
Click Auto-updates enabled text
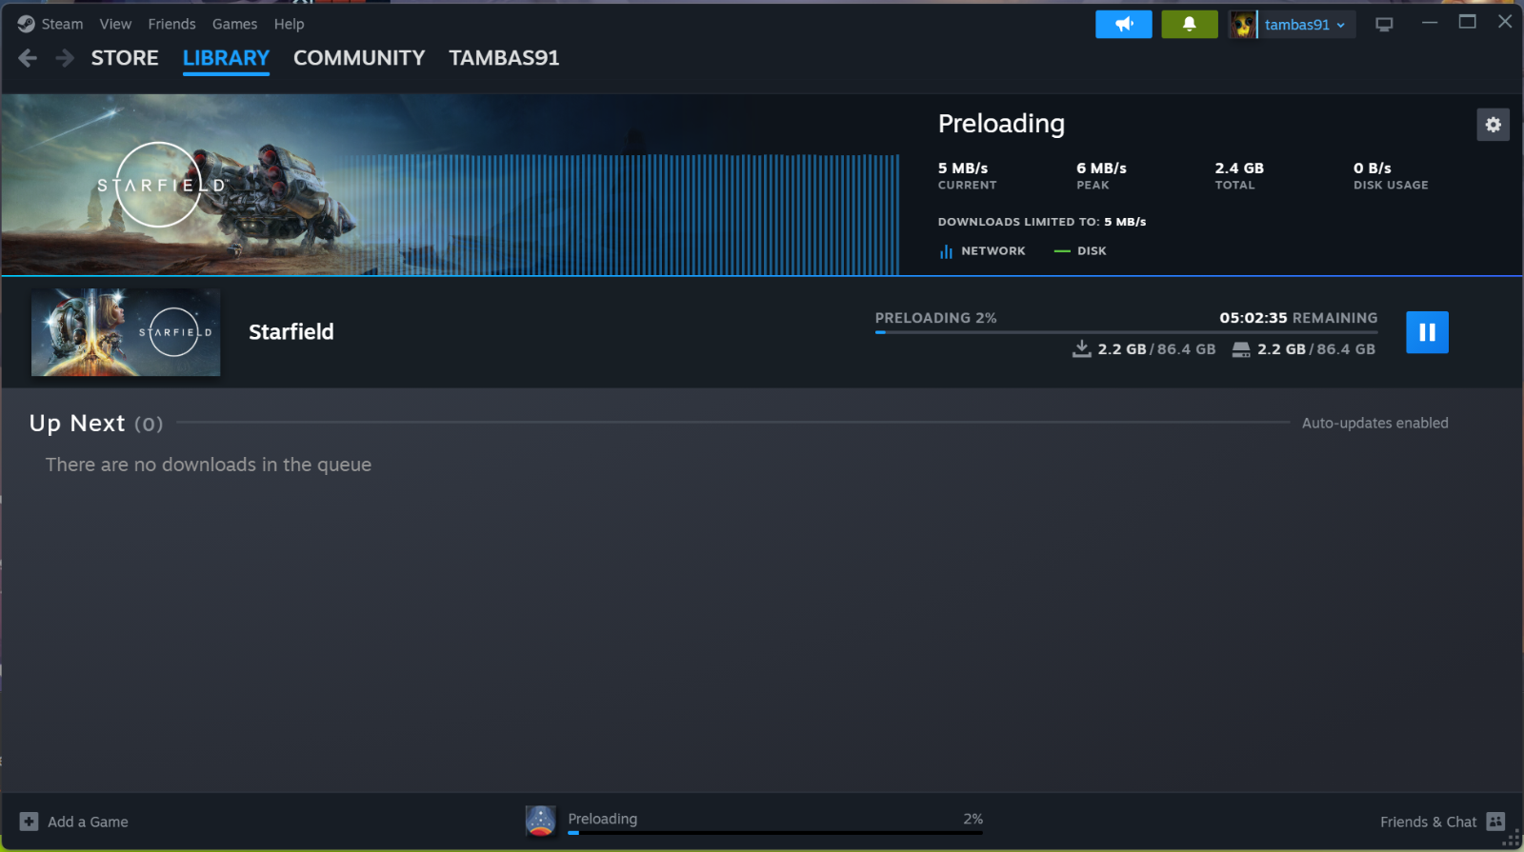[x=1374, y=423]
